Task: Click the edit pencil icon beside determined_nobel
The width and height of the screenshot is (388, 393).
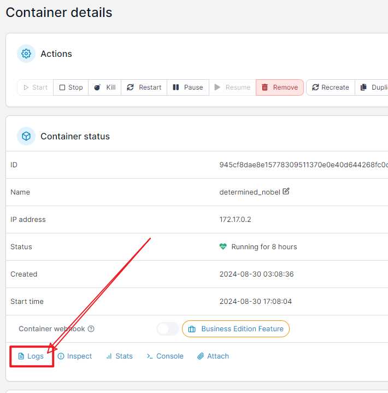Action: 286,192
